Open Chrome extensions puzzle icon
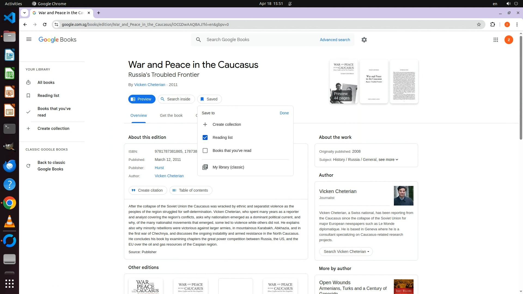Viewport: 523px width, 294px height. coord(492,24)
